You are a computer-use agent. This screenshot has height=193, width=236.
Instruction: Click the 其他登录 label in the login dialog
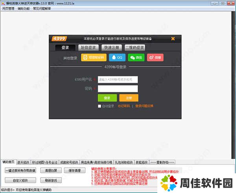click(x=70, y=58)
